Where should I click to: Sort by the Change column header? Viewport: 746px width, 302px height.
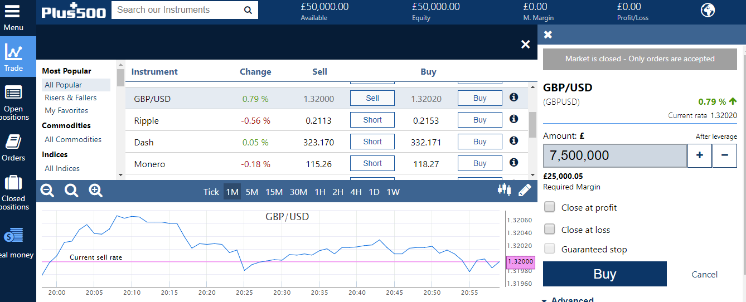point(255,71)
